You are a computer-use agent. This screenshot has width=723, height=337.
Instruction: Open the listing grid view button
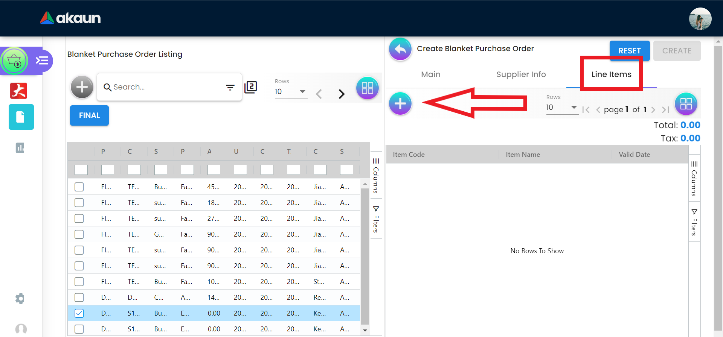[368, 88]
